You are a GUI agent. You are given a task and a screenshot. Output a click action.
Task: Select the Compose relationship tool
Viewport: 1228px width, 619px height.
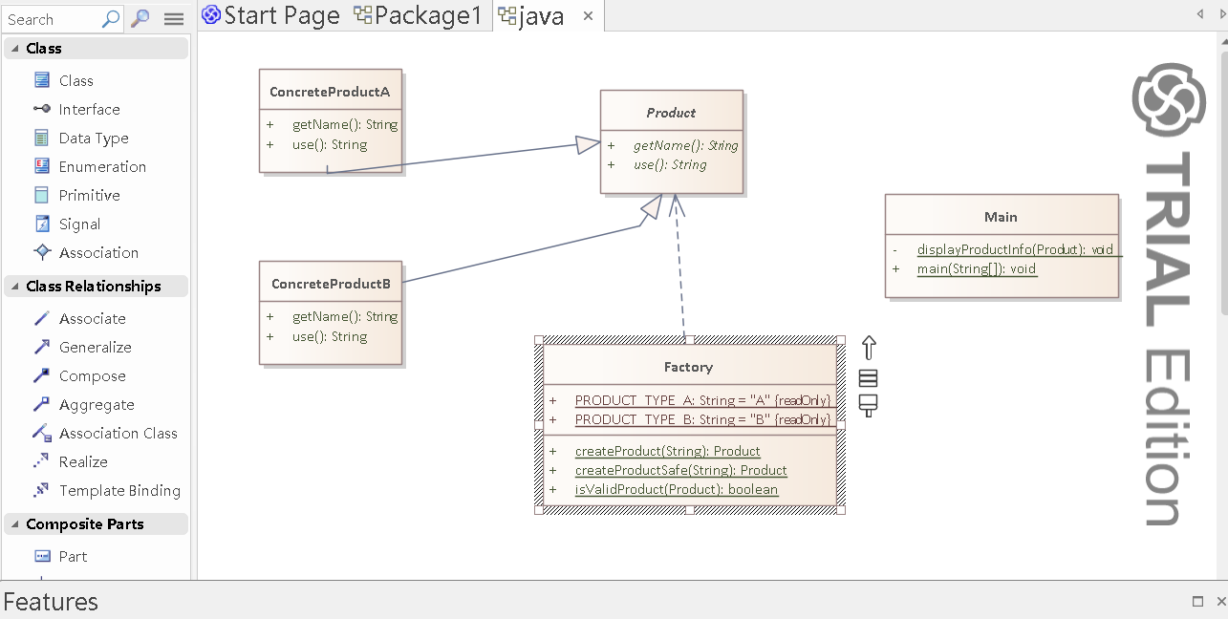coord(42,376)
